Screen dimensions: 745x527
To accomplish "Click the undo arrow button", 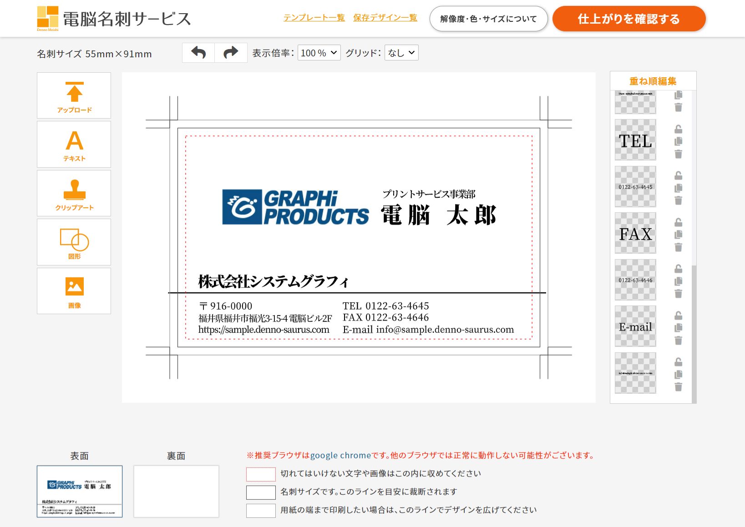I will 198,53.
